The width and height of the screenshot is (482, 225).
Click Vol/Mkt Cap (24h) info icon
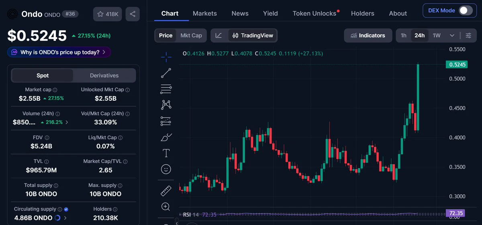pyautogui.click(x=128, y=114)
